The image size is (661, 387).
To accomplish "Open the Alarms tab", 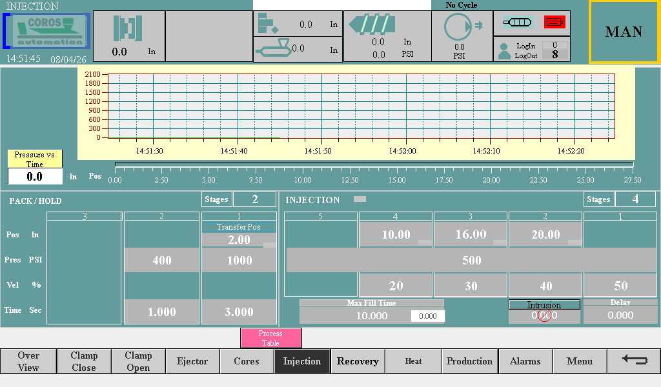I will click(x=525, y=361).
